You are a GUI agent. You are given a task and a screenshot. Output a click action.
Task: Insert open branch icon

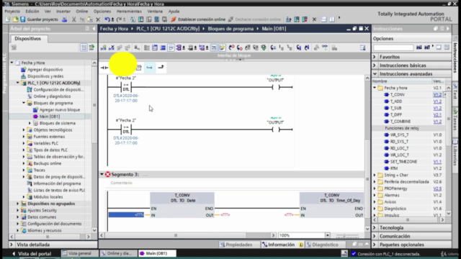pos(149,68)
